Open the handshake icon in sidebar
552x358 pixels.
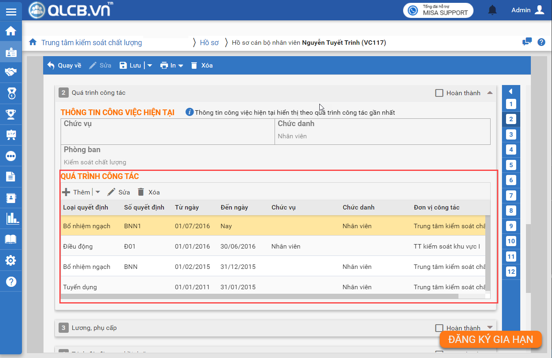[x=11, y=72]
